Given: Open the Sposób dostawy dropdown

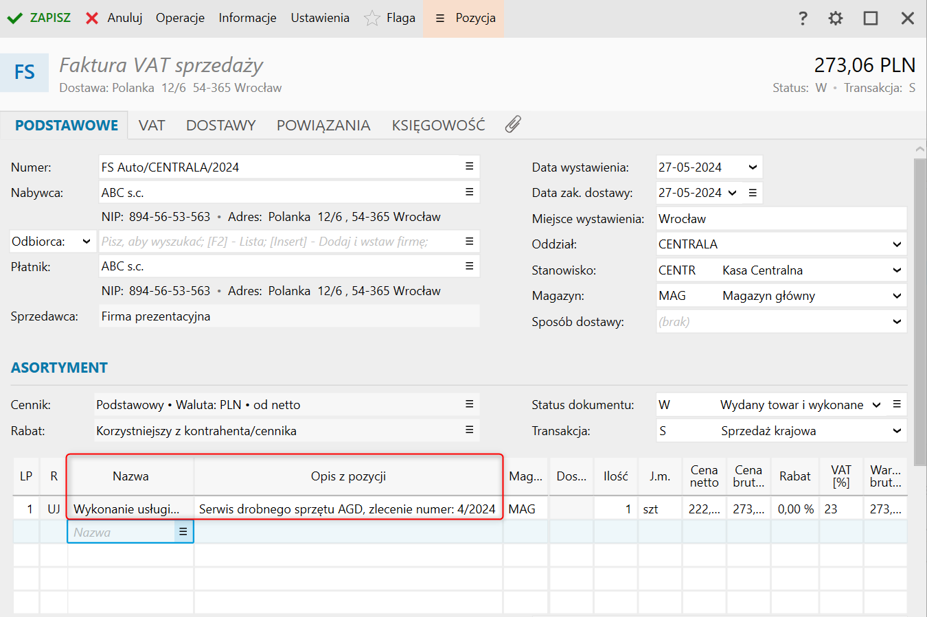Looking at the screenshot, I should [897, 322].
